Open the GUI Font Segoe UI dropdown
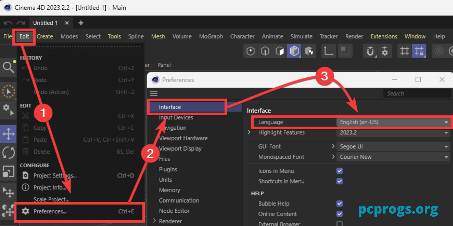 click(x=393, y=146)
